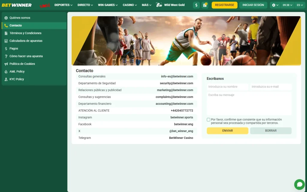
Task: Click the INICIAR SESIÓN button
Action: [253, 5]
